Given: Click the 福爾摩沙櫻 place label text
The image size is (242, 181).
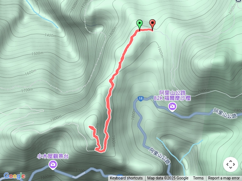Looking at the screenshot, I should point(177,98).
